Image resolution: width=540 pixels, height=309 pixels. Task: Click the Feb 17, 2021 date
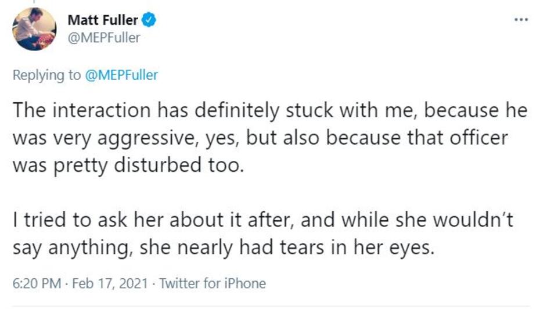pos(114,283)
